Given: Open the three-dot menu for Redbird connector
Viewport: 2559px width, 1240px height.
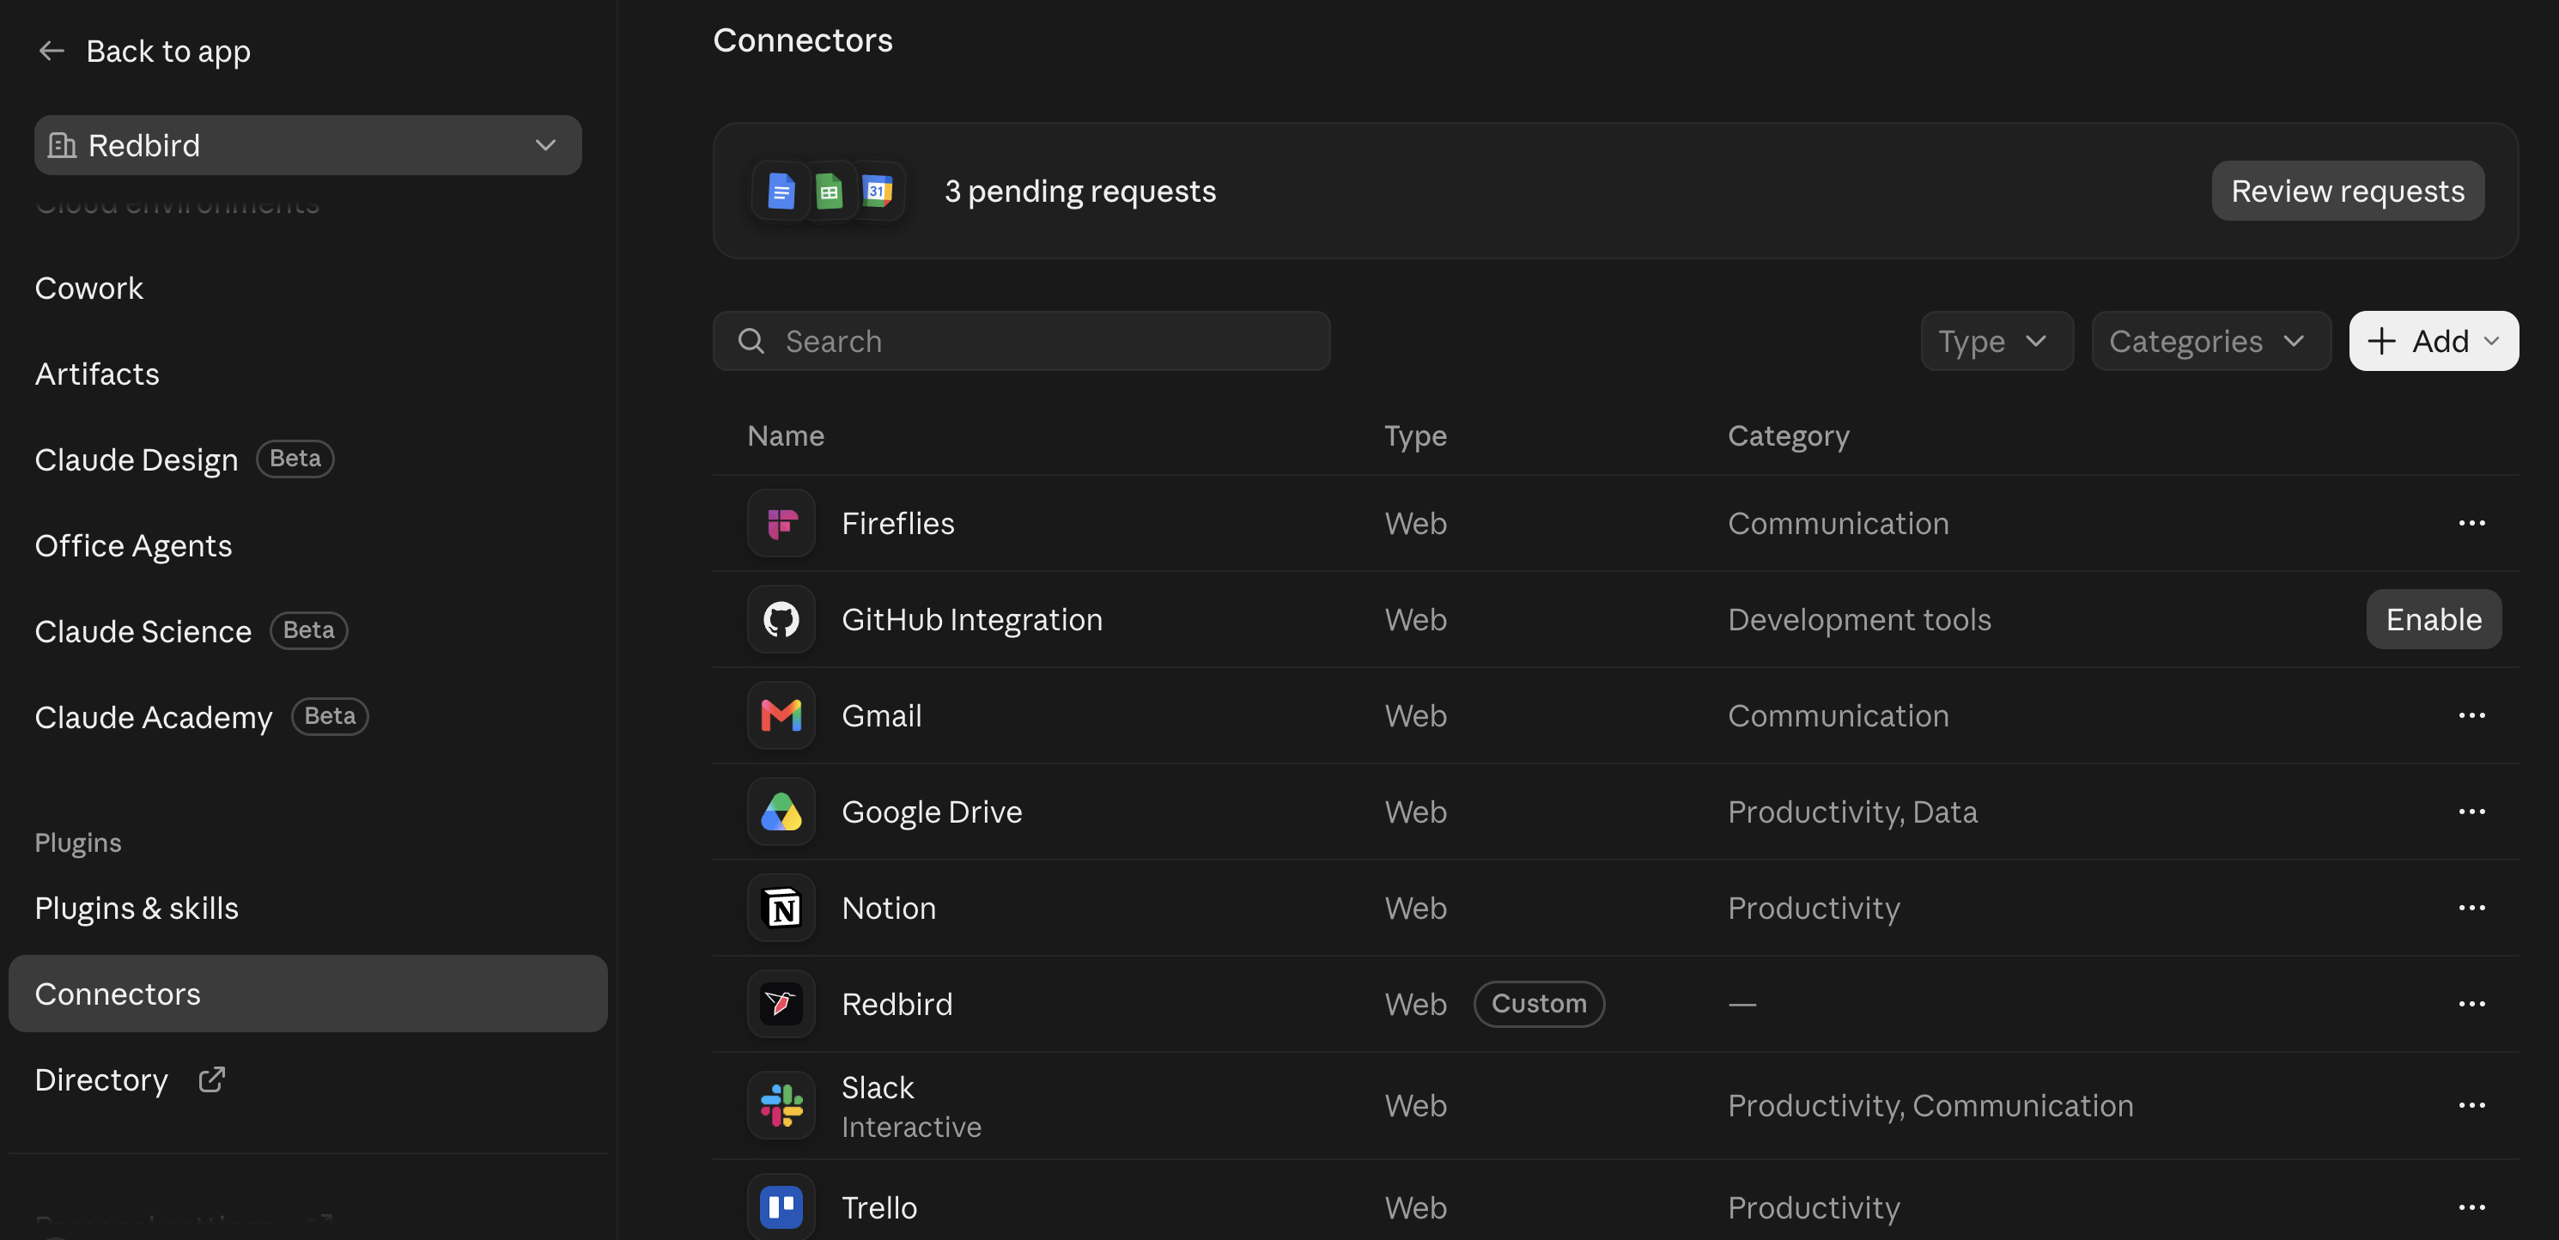Looking at the screenshot, I should coord(2471,1005).
